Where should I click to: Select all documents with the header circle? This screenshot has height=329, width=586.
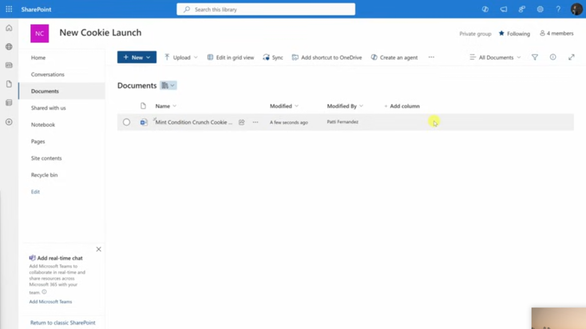(126, 106)
